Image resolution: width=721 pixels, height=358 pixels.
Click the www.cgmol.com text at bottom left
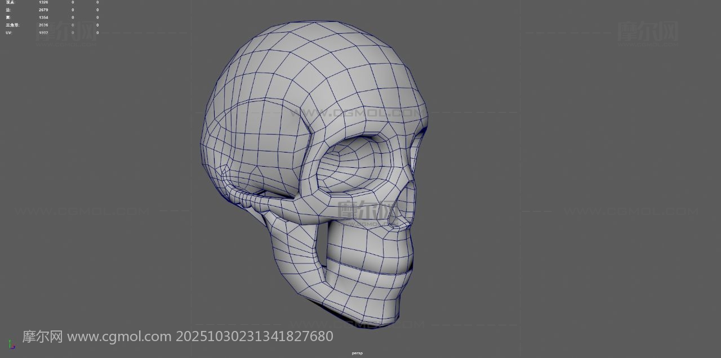pyautogui.click(x=119, y=337)
